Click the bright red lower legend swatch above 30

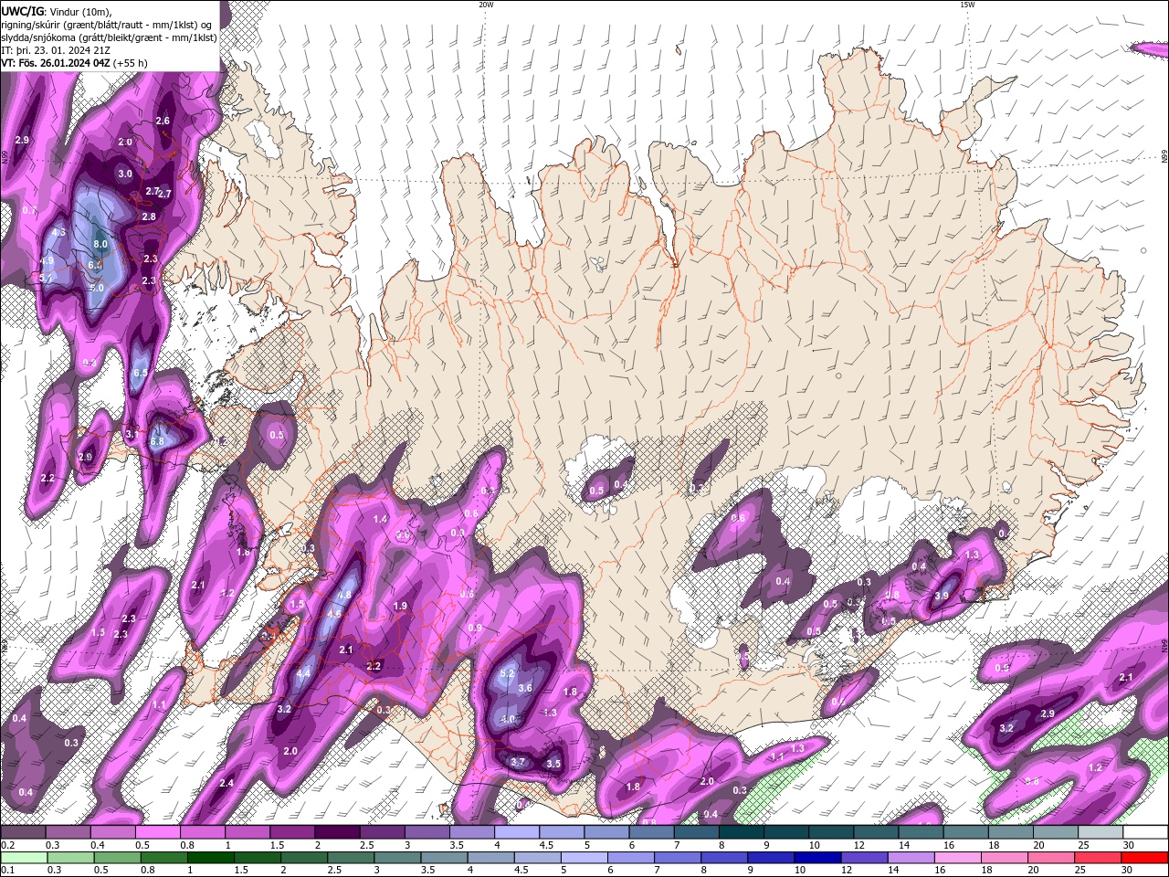click(1145, 858)
